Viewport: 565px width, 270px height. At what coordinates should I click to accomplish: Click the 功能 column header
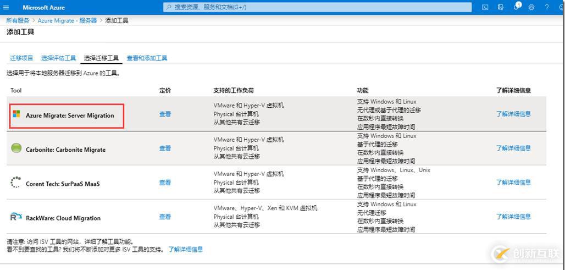coord(363,91)
